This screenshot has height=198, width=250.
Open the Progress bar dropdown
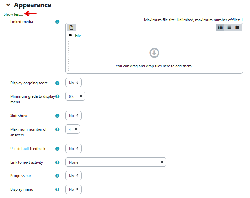pos(73,176)
